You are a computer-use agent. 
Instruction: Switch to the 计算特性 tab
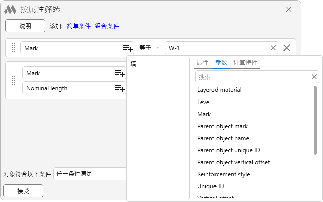pos(245,63)
